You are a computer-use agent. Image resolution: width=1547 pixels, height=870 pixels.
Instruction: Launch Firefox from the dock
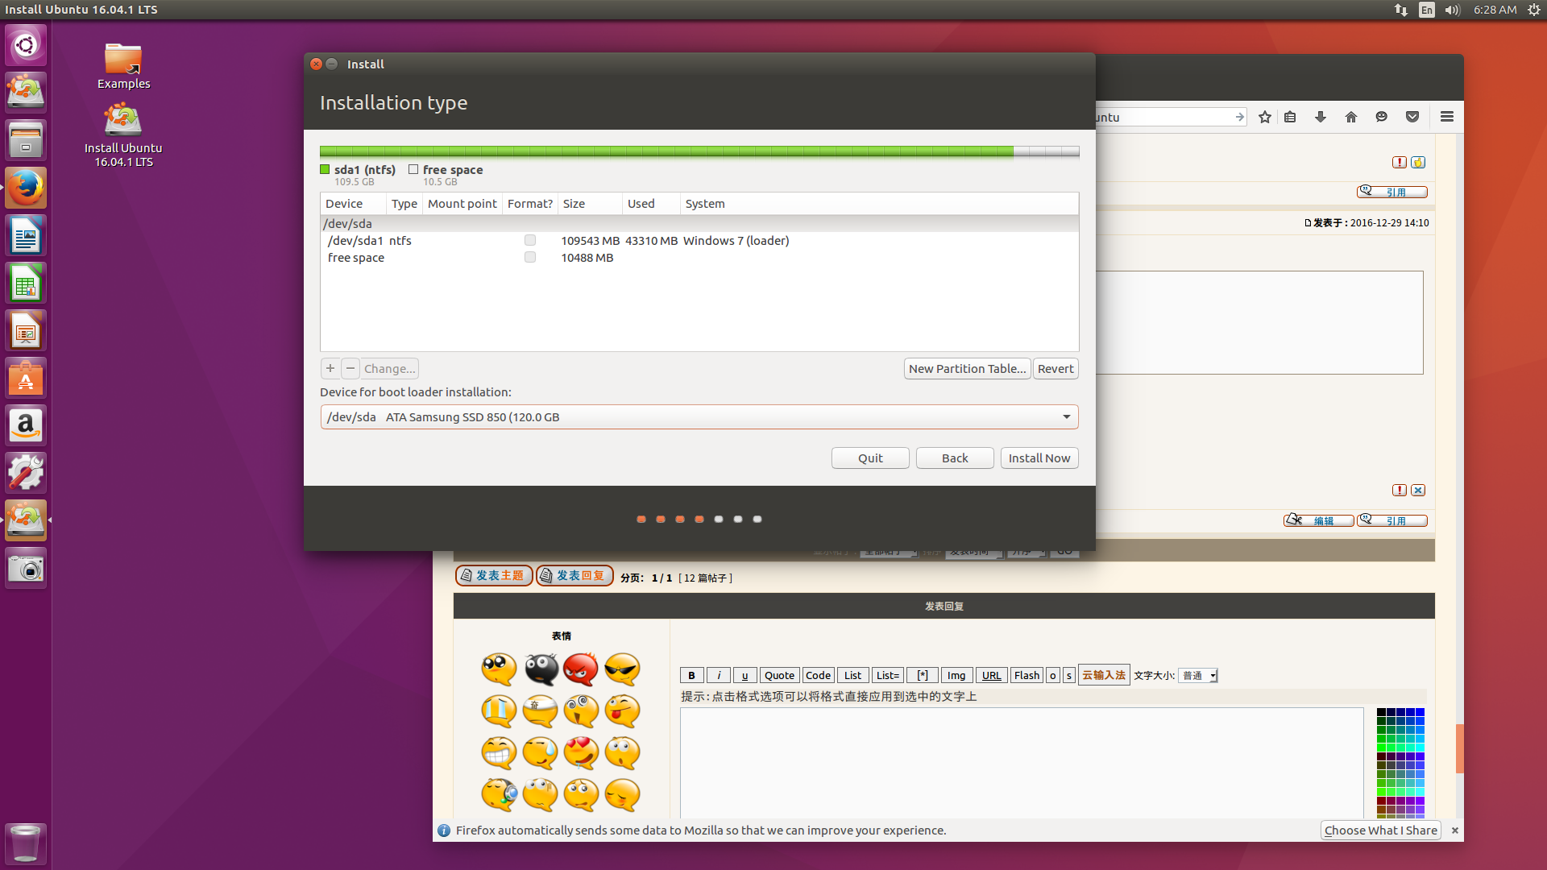26,188
